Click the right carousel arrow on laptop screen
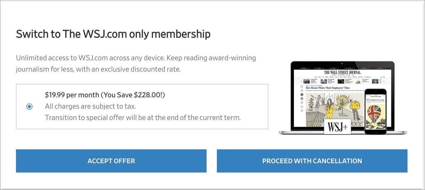The height and width of the screenshot is (190, 425). pos(384,81)
